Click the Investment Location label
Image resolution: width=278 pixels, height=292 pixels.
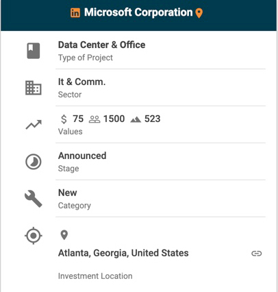point(95,276)
